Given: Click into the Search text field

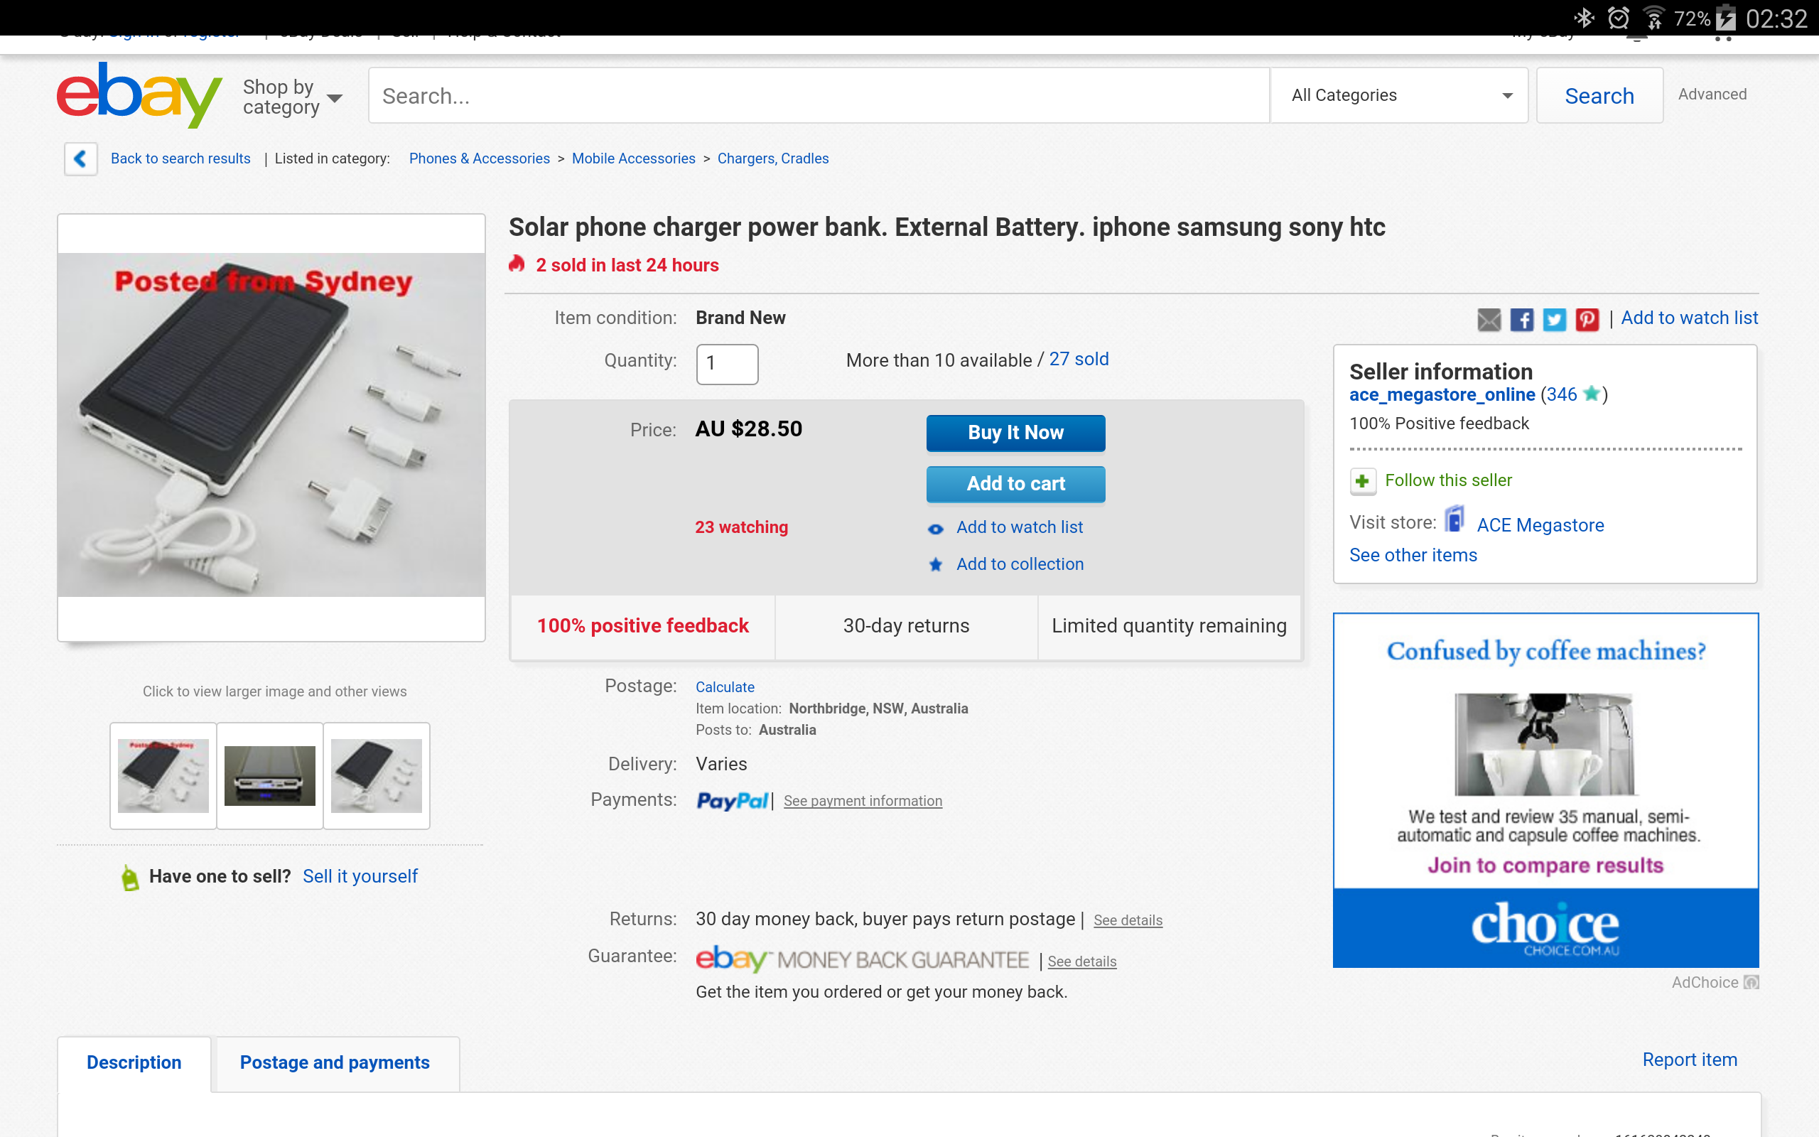Looking at the screenshot, I should [819, 95].
